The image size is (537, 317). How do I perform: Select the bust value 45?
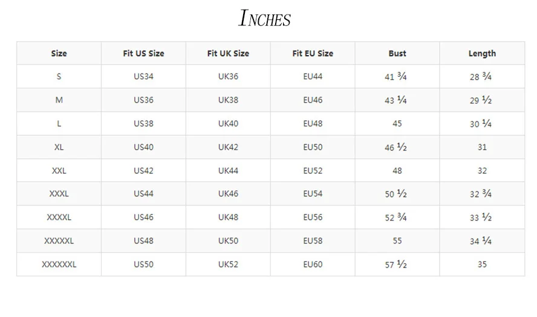coord(397,123)
